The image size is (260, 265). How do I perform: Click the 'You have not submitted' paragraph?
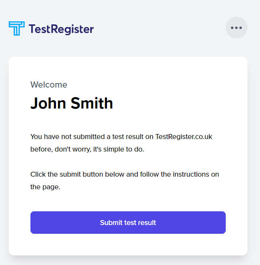coord(121,143)
